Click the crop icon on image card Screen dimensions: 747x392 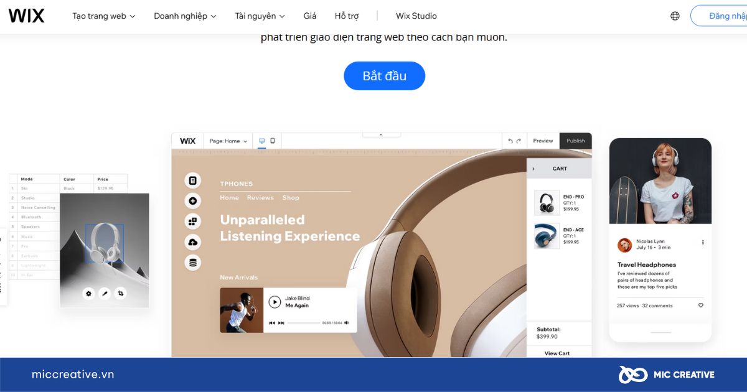click(121, 293)
